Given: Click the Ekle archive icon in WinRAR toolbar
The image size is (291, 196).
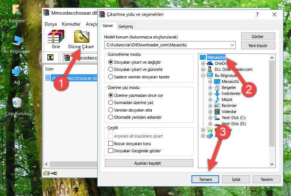Looking at the screenshot, I should 56,37.
